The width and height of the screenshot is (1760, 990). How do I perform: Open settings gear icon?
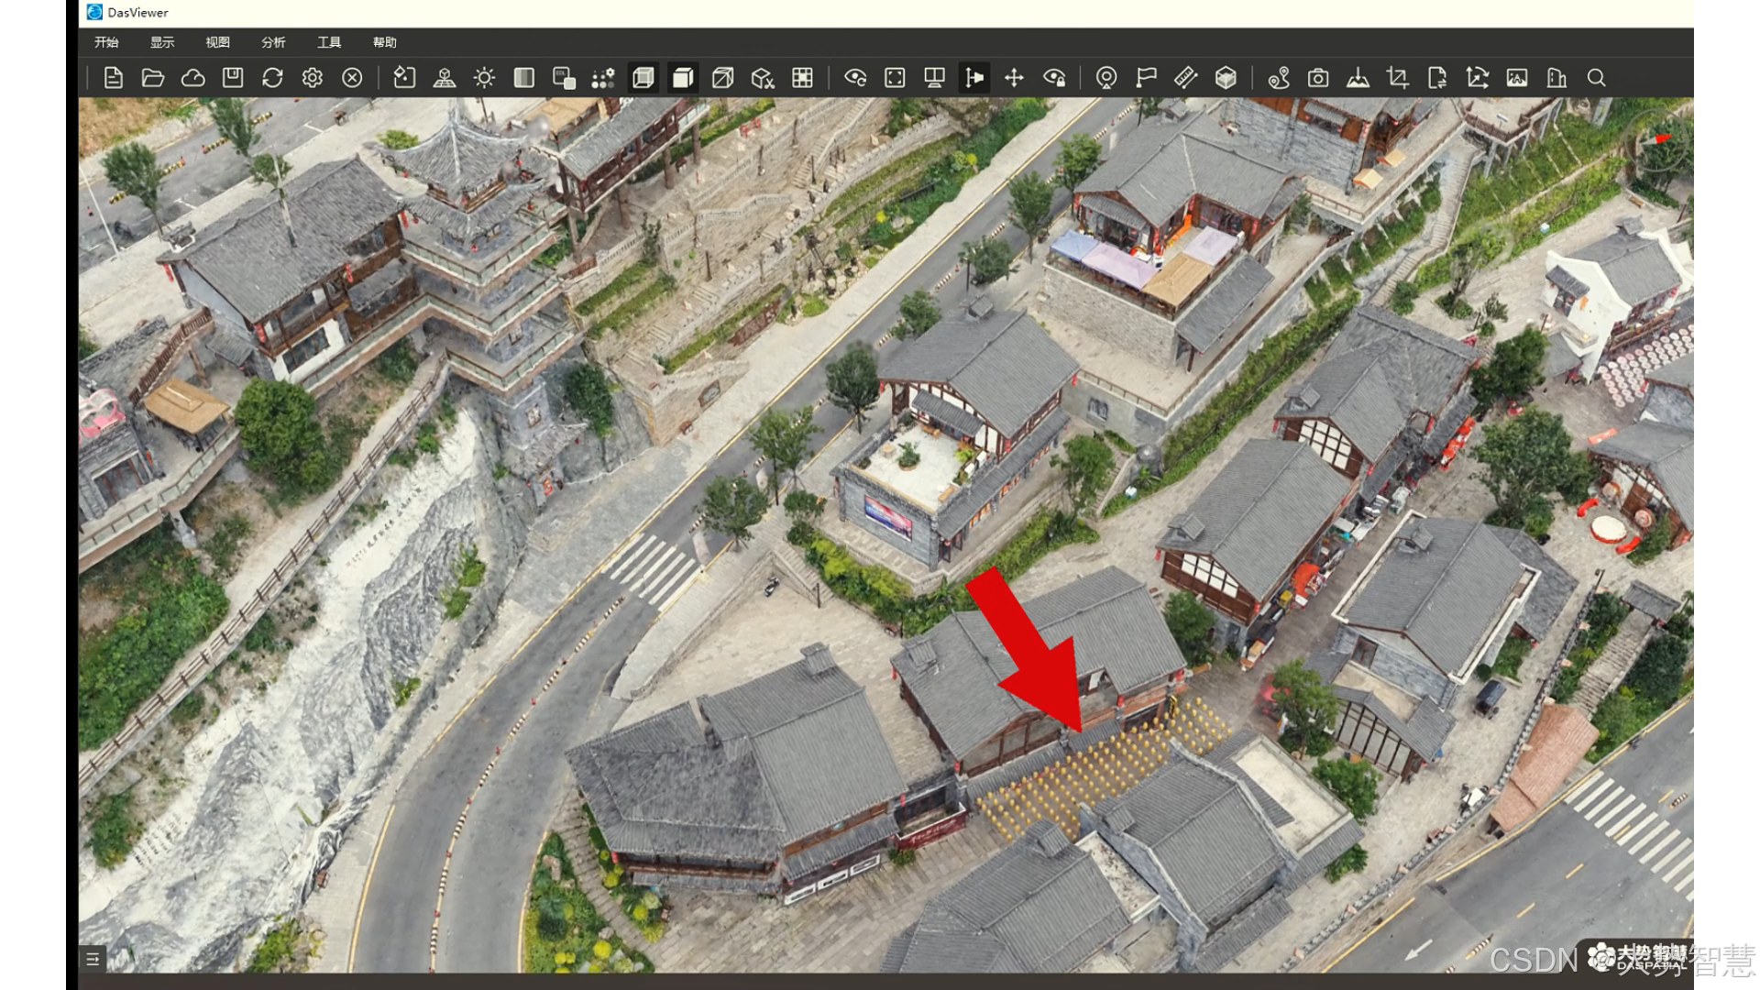[x=313, y=78]
